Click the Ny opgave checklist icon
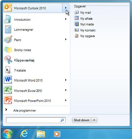This screenshot has height=139, width=132. click(76, 36)
